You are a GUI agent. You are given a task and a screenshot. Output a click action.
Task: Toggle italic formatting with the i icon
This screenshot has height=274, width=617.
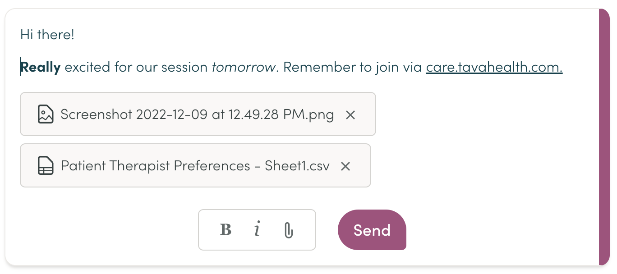click(257, 230)
